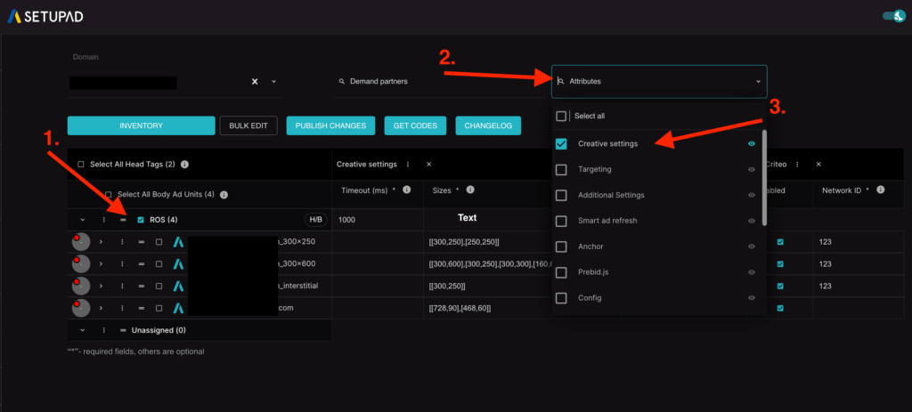This screenshot has width=912, height=412.
Task: Open kebab menu for the ROS group row
Action: point(103,220)
